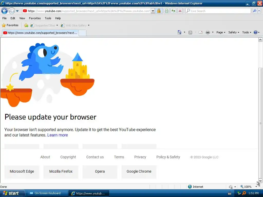This screenshot has height=197, width=263.
Task: Choose the Opera browser button
Action: (x=100, y=172)
